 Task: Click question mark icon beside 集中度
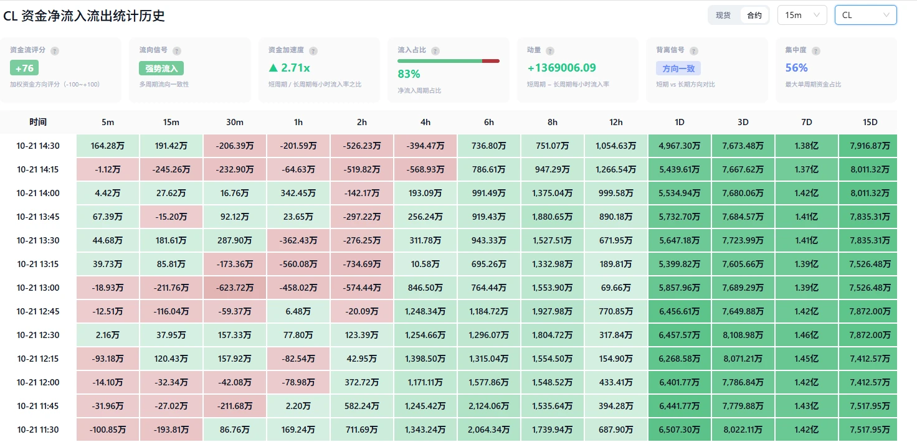816,51
